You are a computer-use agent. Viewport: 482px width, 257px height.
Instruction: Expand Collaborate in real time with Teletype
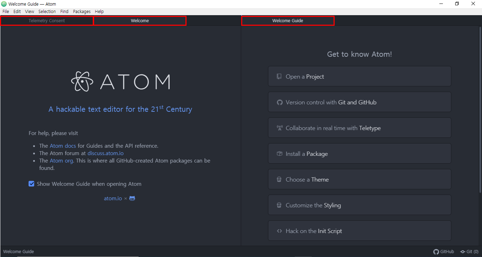tap(359, 128)
